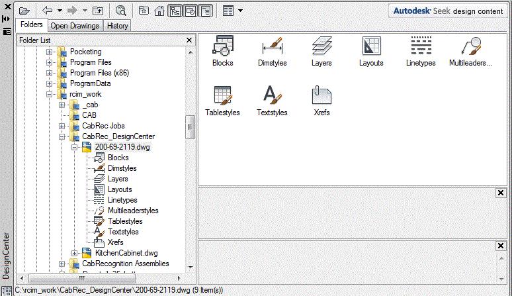Image resolution: width=512 pixels, height=296 pixels.
Task: Expand the KitchenCabinet.dwg tree node
Action: (74, 253)
